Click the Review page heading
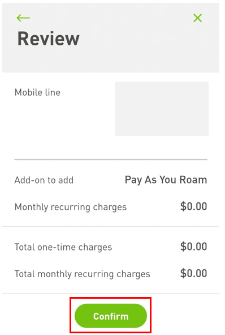Screen dimensions: 225x335 [x=49, y=39]
